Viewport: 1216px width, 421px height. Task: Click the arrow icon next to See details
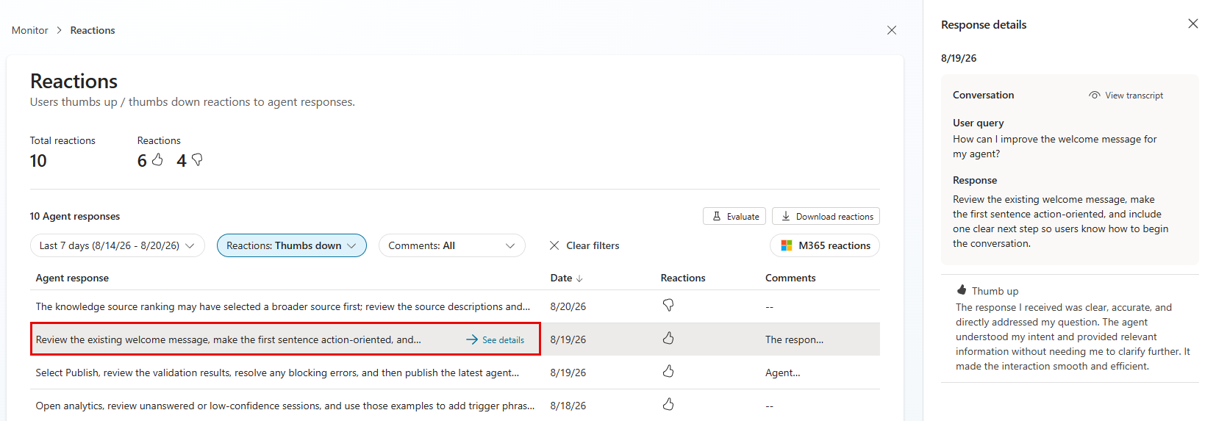click(472, 339)
